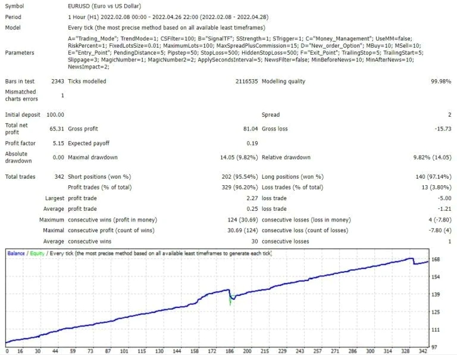Screen dimensions: 457x355
Task: Click Total net profit value 65.31
Action: (57, 129)
